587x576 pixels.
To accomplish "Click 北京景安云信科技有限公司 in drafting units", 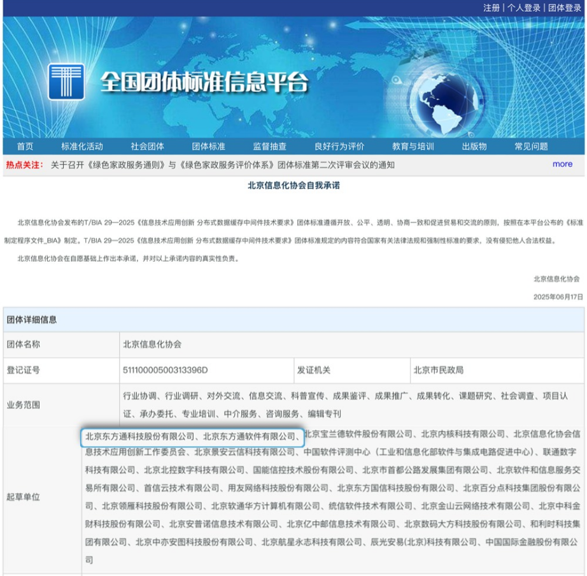I will 244,452.
